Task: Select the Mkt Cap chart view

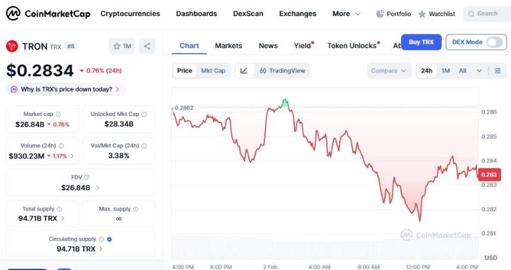Action: (213, 71)
